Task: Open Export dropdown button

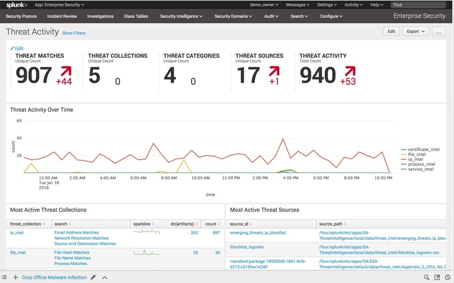Action: pos(416,32)
